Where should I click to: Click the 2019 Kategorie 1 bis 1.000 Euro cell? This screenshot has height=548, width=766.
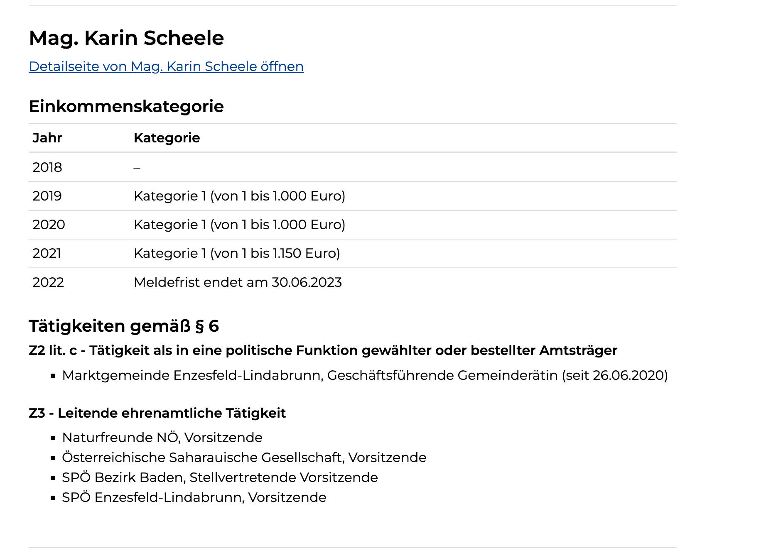tap(239, 196)
